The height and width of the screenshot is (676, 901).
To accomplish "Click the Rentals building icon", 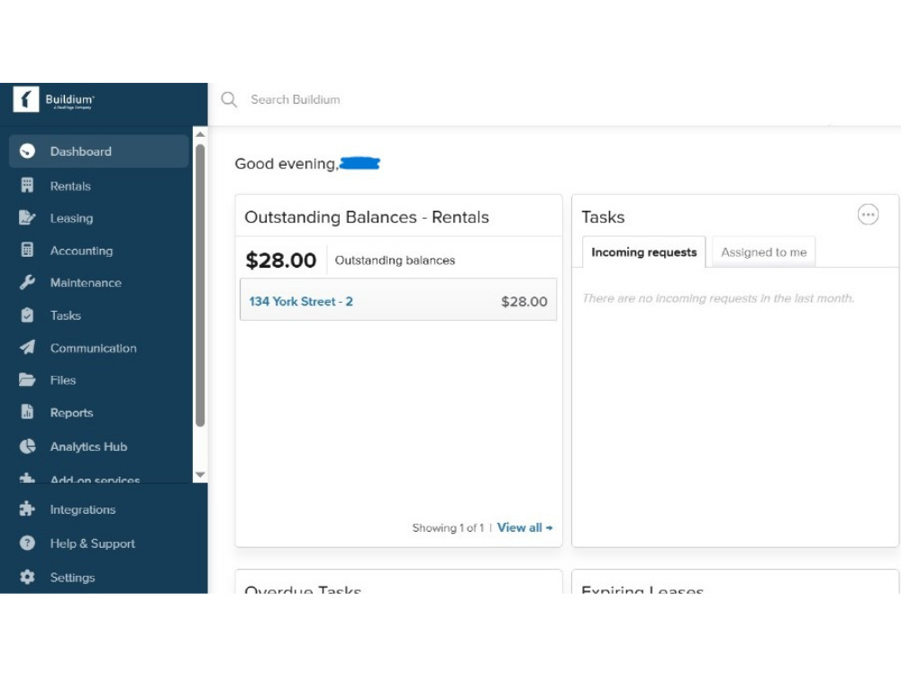I will click(x=27, y=185).
